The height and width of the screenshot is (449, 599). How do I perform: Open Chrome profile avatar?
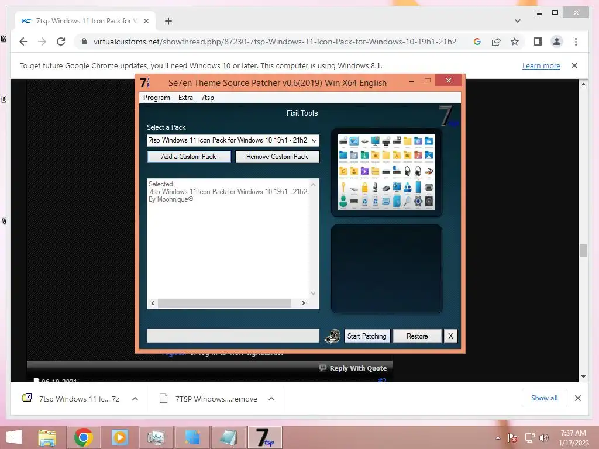click(x=557, y=42)
